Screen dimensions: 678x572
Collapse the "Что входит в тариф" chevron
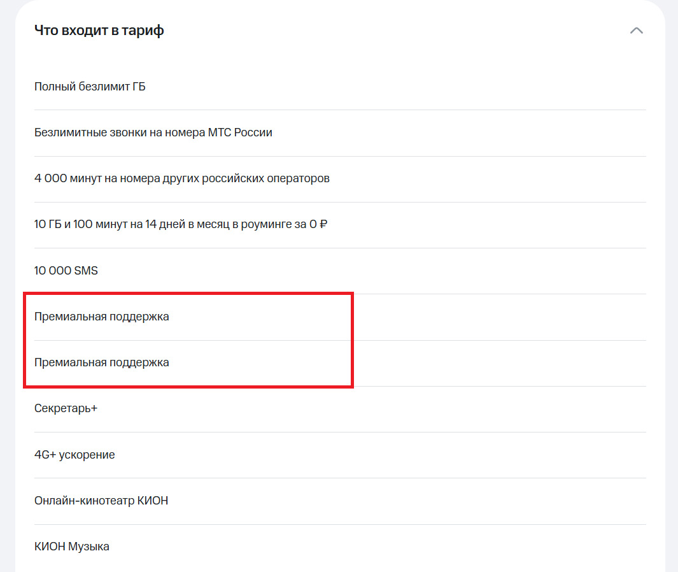pyautogui.click(x=636, y=31)
